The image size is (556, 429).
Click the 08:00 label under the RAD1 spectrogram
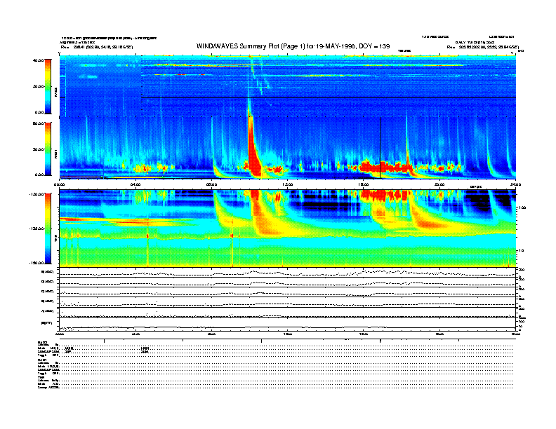(x=212, y=184)
